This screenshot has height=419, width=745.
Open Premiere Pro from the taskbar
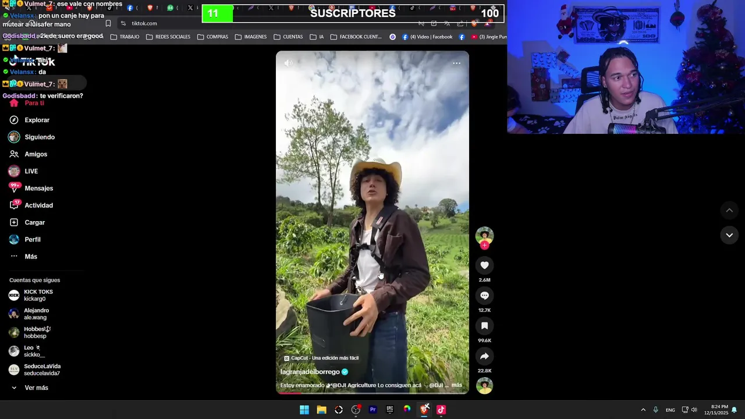[372, 410]
